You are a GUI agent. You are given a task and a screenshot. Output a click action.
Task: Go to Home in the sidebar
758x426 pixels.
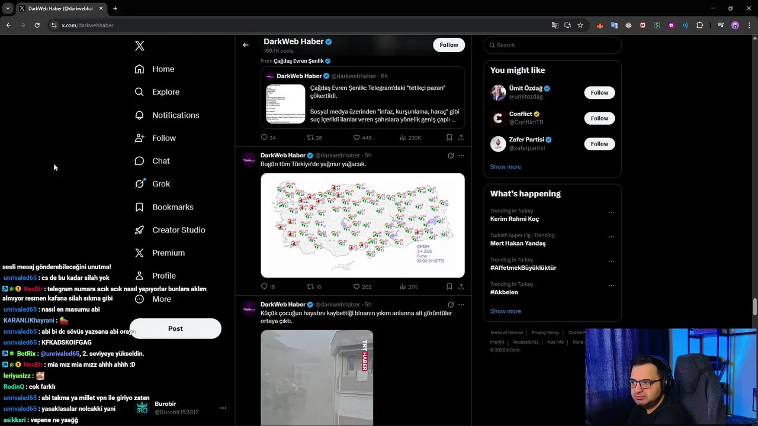[x=155, y=69]
